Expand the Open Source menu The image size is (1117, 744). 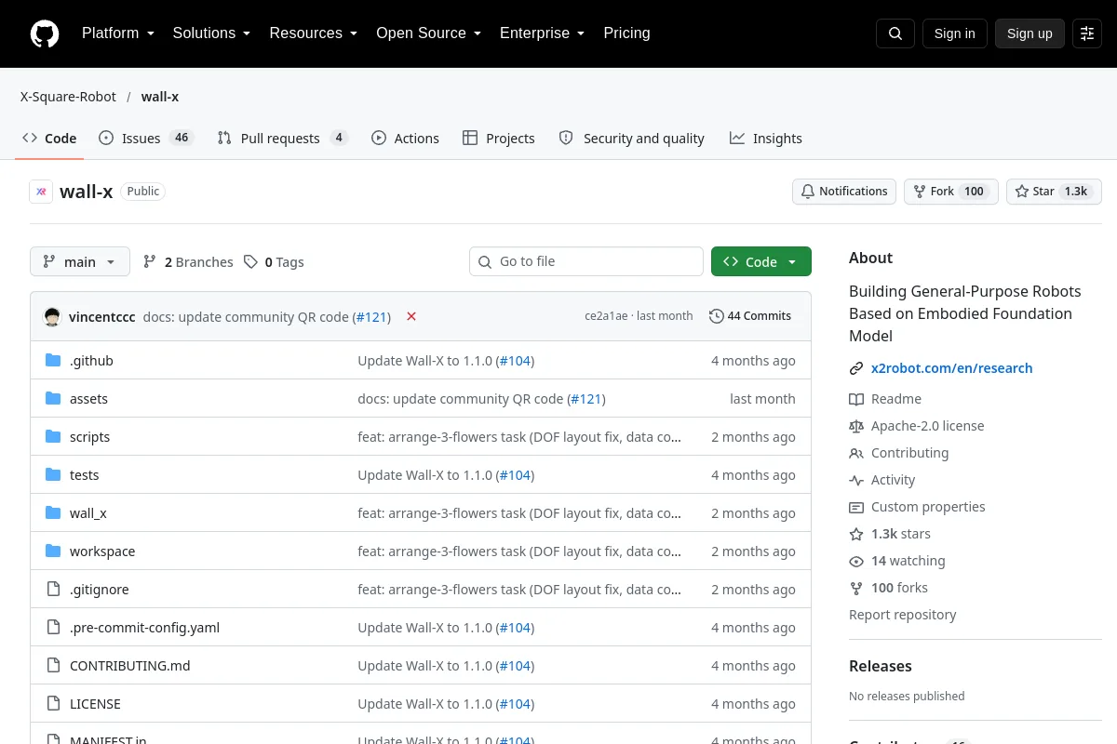[x=428, y=33]
